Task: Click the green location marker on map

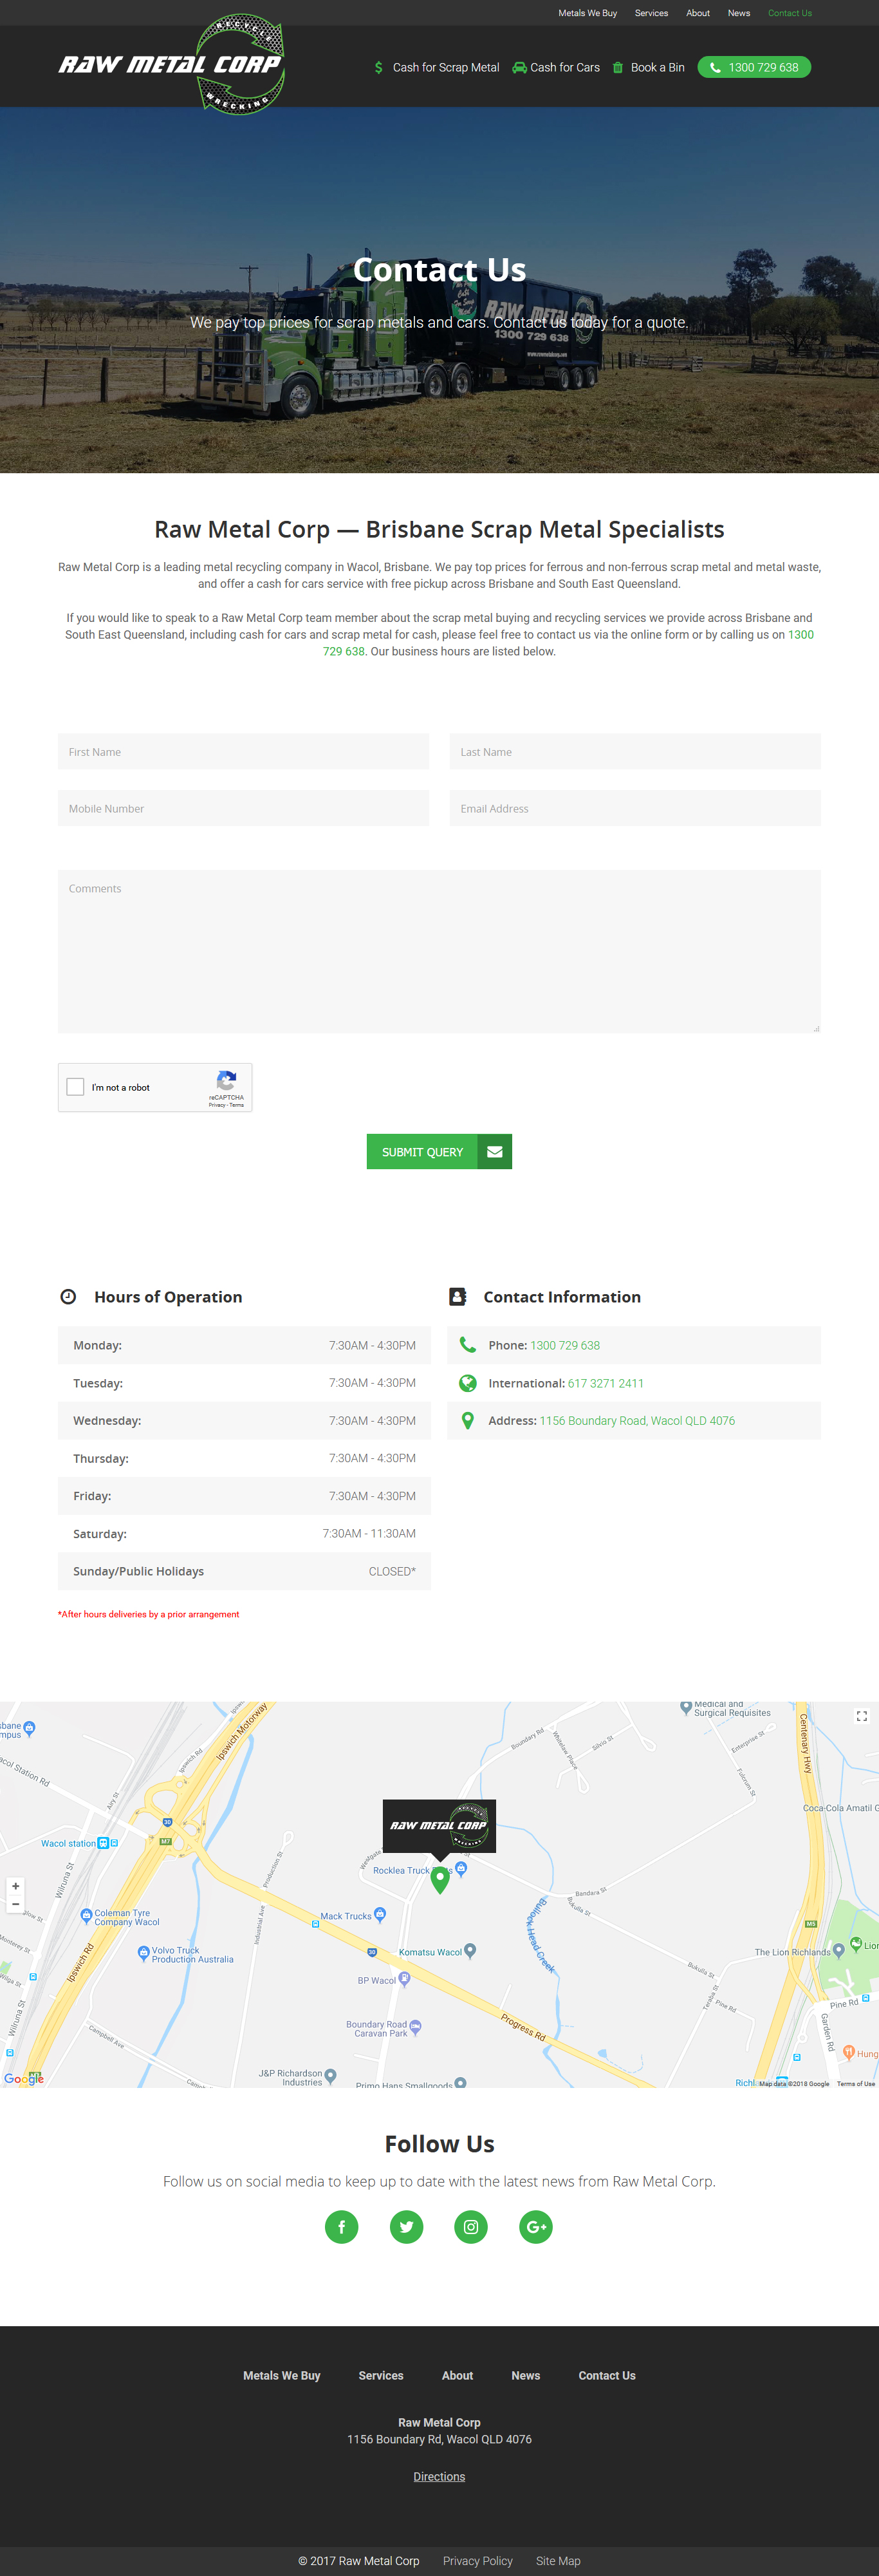Action: pos(439,1880)
